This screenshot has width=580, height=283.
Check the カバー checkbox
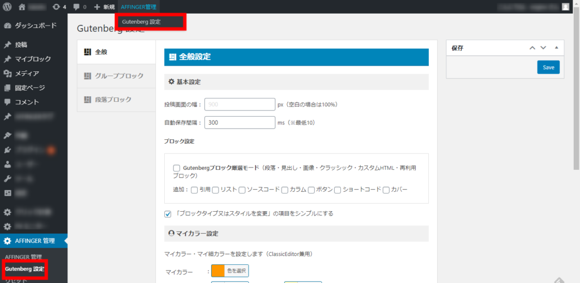(386, 190)
